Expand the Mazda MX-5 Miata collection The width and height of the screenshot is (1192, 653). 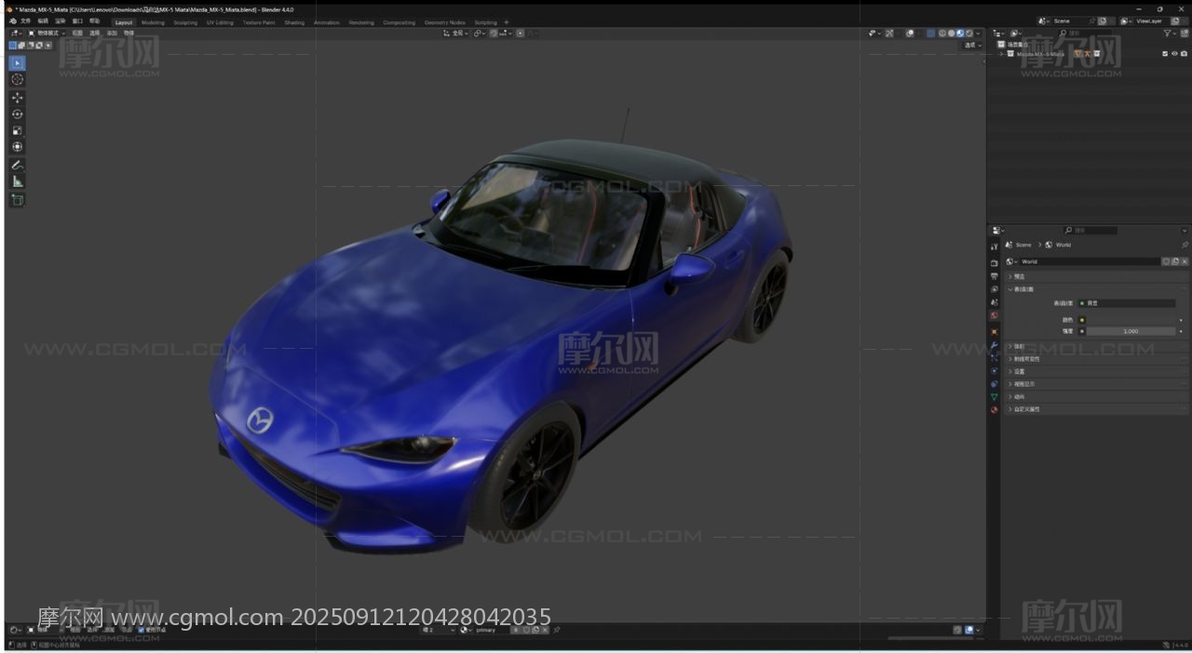(x=1001, y=54)
